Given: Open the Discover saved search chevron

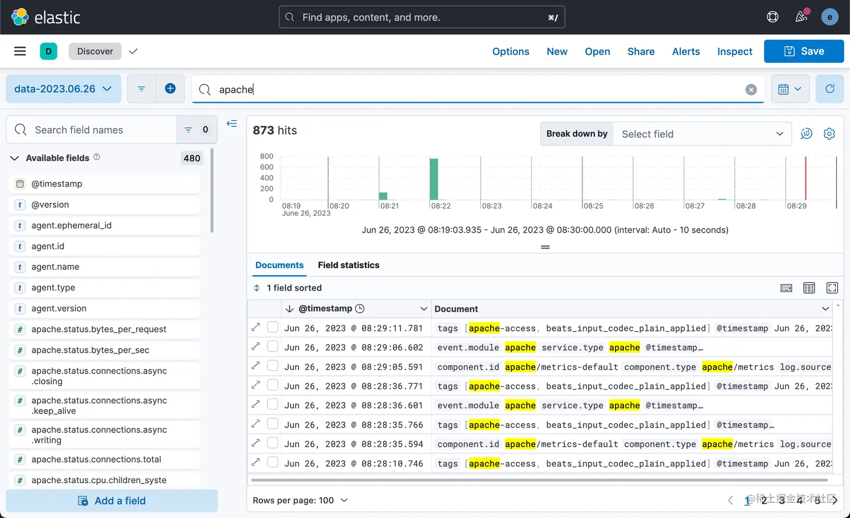Looking at the screenshot, I should click(133, 51).
